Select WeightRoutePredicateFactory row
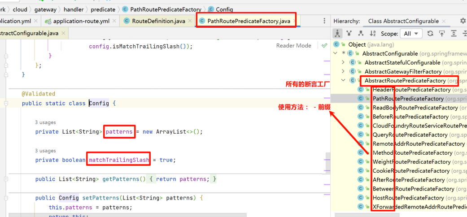 (x=398, y=162)
